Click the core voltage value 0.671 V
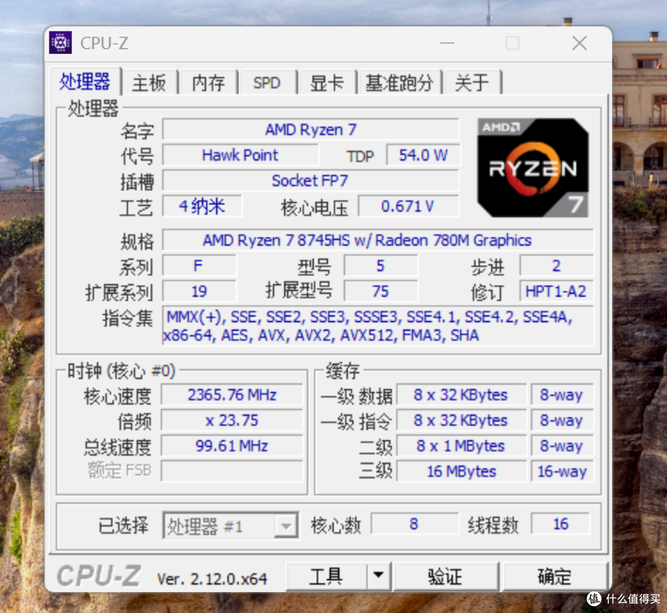667x613 pixels. point(408,207)
